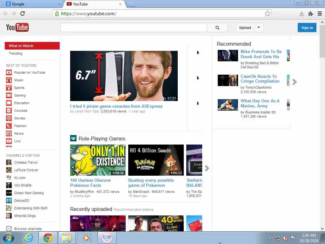Click the Deluxe20 channel avatar

click(9, 200)
